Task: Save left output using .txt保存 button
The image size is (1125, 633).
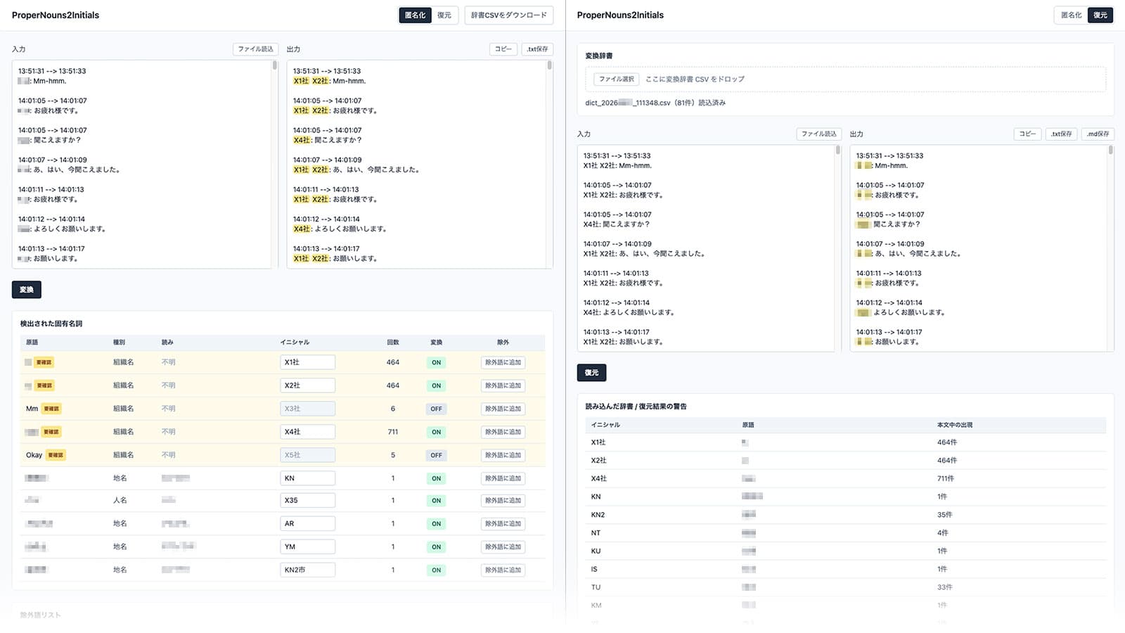Action: pyautogui.click(x=537, y=49)
